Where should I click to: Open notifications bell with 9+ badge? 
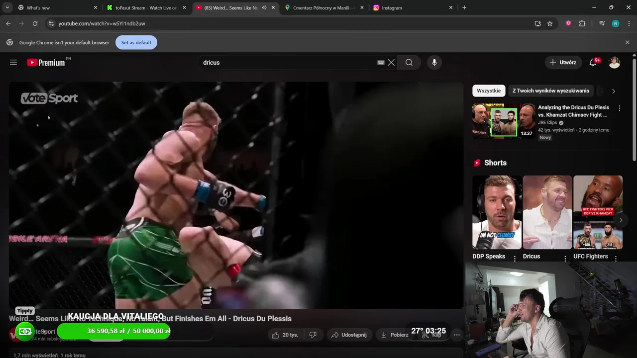click(x=593, y=62)
